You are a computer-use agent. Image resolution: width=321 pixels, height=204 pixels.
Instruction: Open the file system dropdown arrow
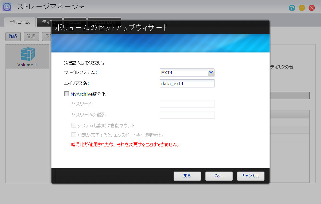tap(211, 72)
